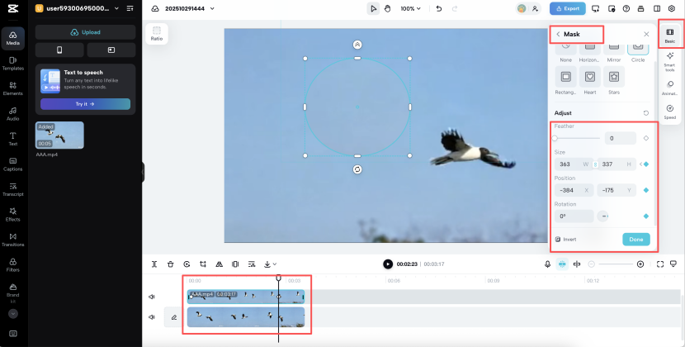Screen dimensions: 685x347
Task: Open the Effects panel
Action: pyautogui.click(x=12, y=215)
